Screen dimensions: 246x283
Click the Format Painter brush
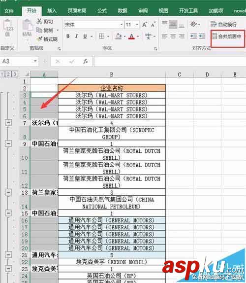coord(39,39)
